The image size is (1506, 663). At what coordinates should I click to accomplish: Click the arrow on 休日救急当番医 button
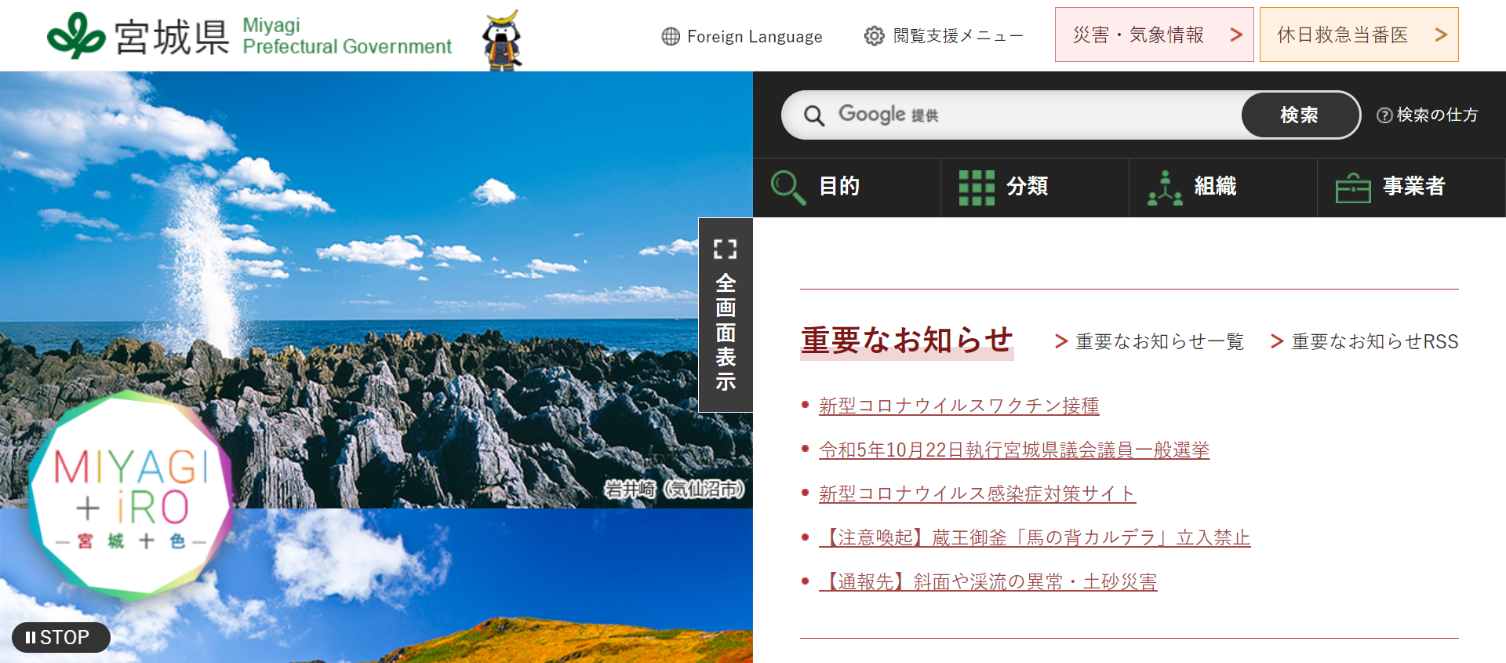(x=1441, y=35)
